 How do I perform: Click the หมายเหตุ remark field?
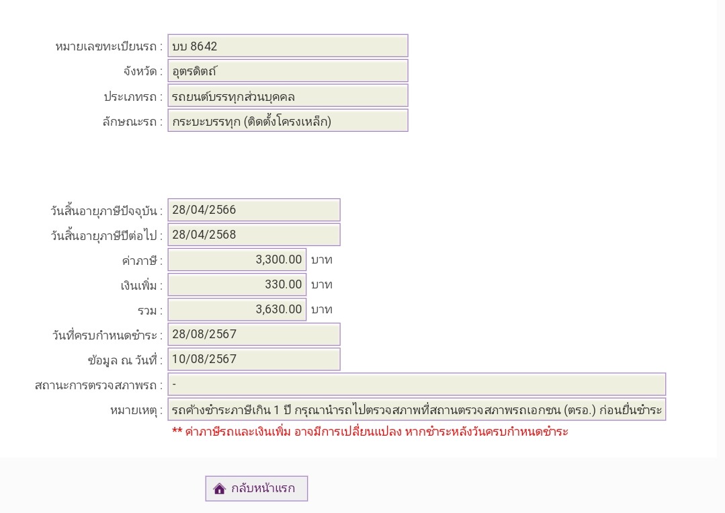coord(417,409)
